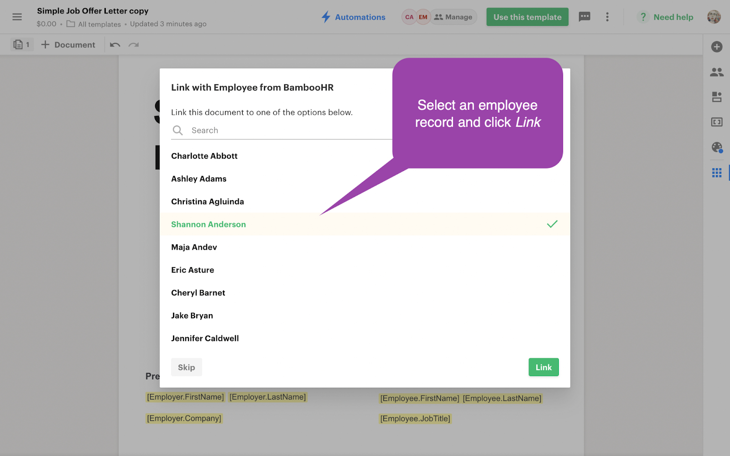Open the three-dot more options menu
The height and width of the screenshot is (456, 730).
607,17
